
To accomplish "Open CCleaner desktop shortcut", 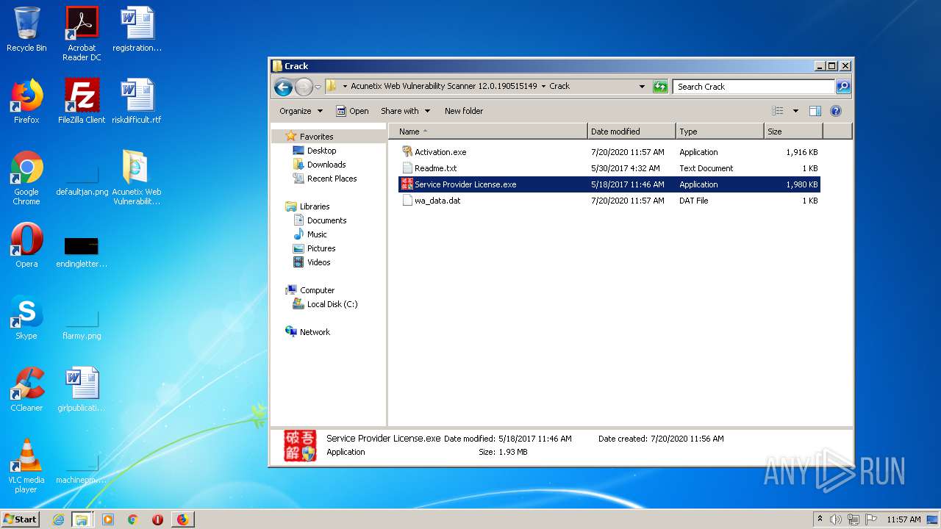I will tap(26, 389).
